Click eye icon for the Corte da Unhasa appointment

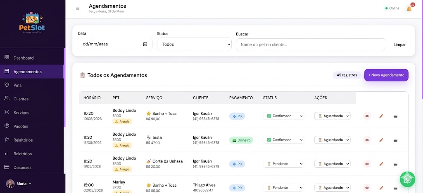367,164
